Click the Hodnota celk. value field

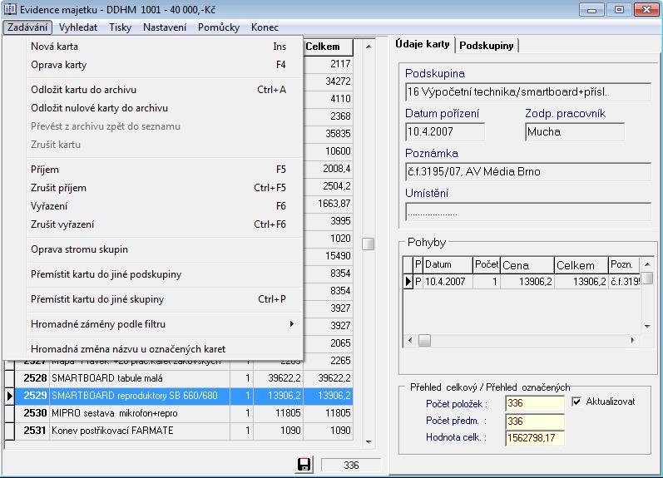[535, 438]
